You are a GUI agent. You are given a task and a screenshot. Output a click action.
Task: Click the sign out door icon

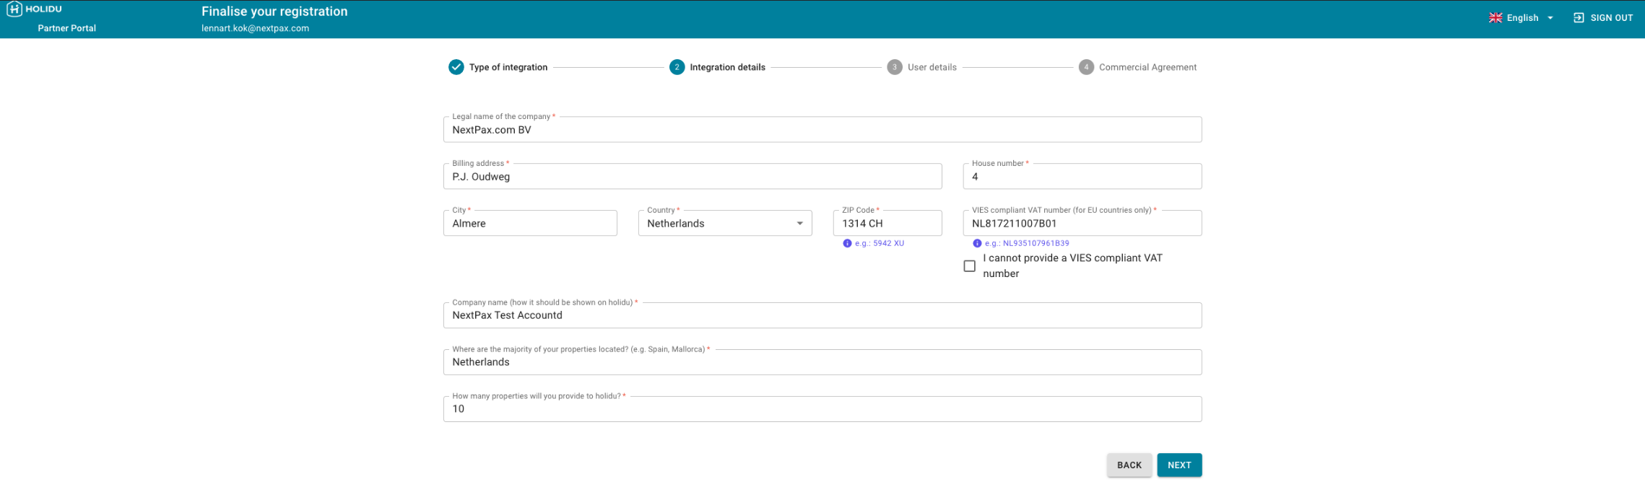(x=1579, y=18)
